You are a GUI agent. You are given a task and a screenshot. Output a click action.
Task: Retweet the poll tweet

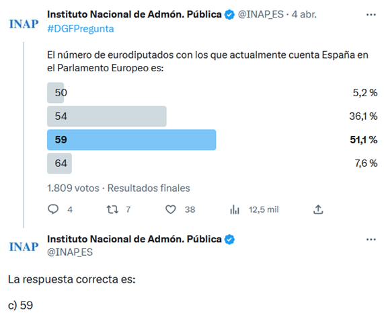point(112,209)
